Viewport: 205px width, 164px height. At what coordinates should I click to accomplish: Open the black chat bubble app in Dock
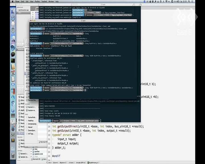pyautogui.click(x=13, y=54)
